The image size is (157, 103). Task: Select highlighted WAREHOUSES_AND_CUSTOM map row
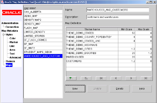43,56
